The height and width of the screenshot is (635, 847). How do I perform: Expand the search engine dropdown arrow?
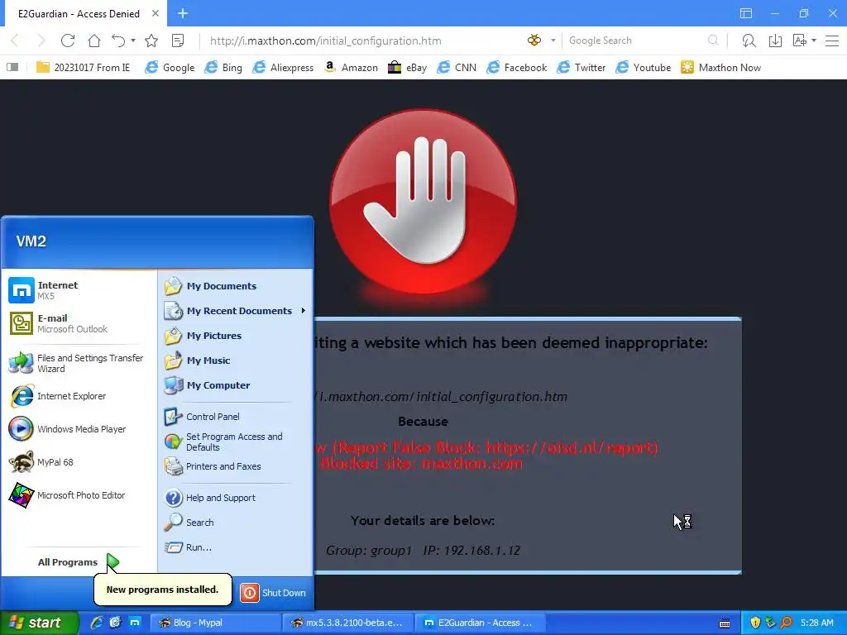coord(553,41)
